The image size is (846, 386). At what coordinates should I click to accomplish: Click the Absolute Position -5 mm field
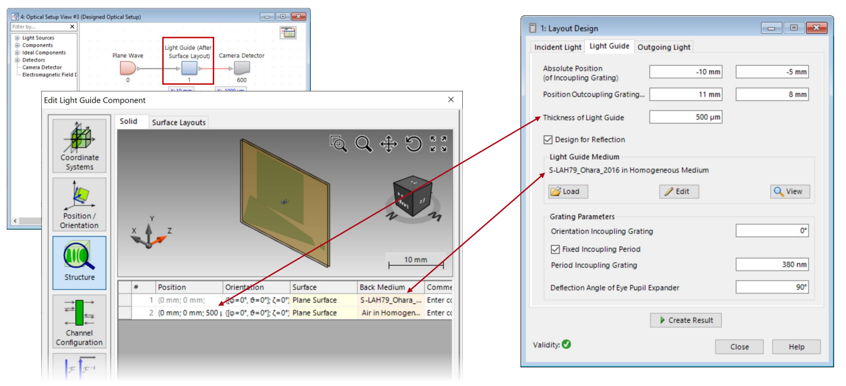772,72
